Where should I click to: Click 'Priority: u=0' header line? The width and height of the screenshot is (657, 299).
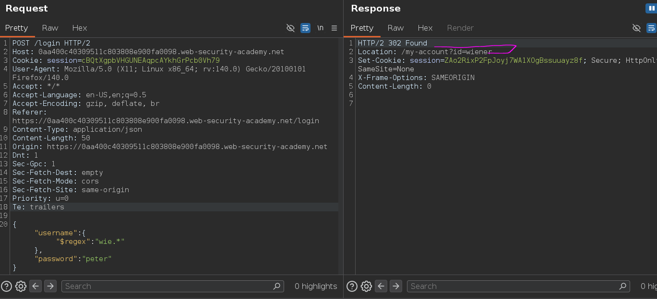(41, 198)
